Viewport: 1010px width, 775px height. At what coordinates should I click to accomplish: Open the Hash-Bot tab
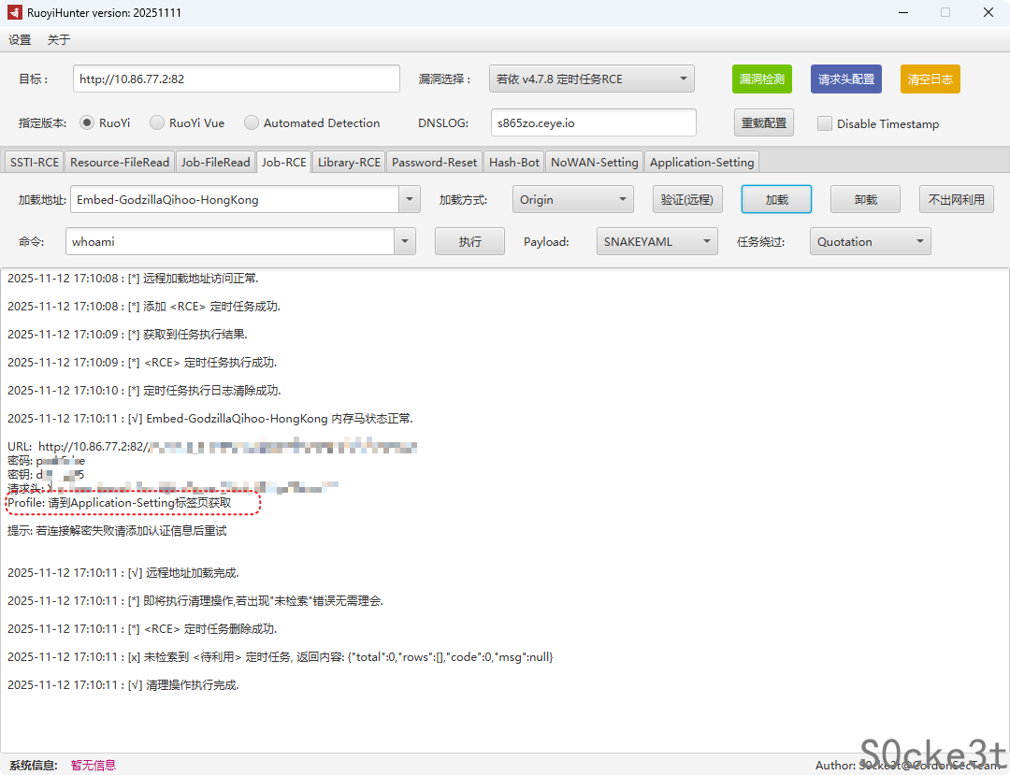click(514, 163)
